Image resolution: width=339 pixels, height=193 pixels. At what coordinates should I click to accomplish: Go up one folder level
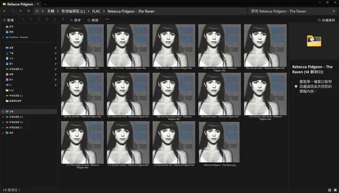tap(21, 11)
